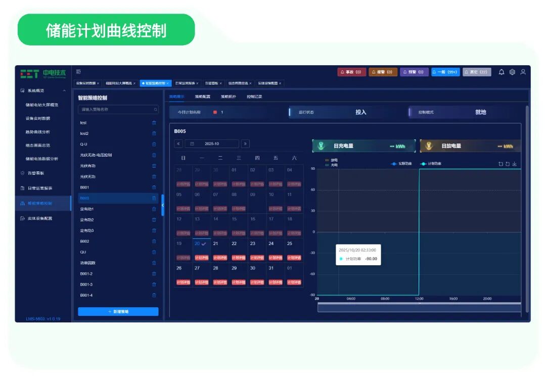546x382 pixels.
Task: Open 预警 (0) alarm badge
Action: tap(414, 72)
